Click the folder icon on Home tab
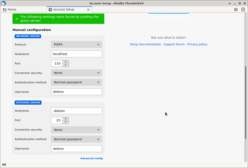This screenshot has width=248, height=168. tap(4, 10)
